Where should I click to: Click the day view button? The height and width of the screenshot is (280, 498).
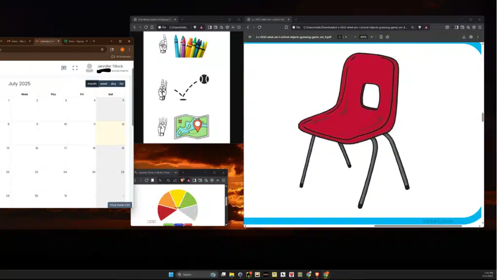(x=113, y=84)
